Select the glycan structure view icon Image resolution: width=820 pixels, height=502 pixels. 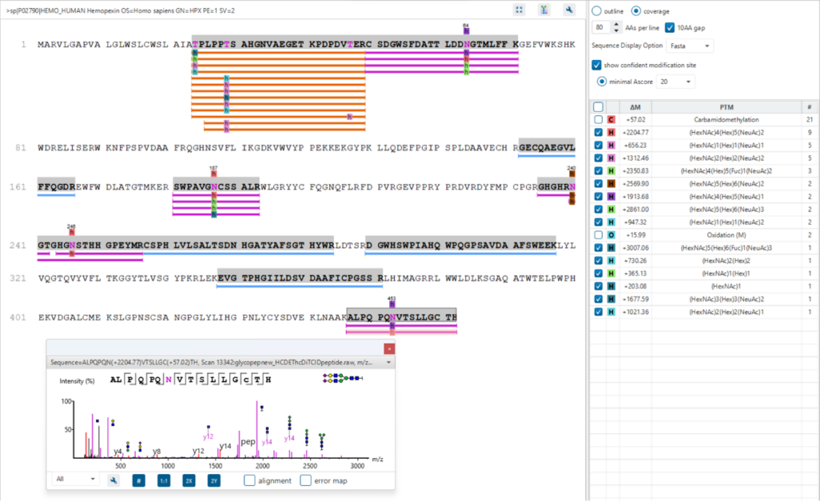pyautogui.click(x=542, y=10)
